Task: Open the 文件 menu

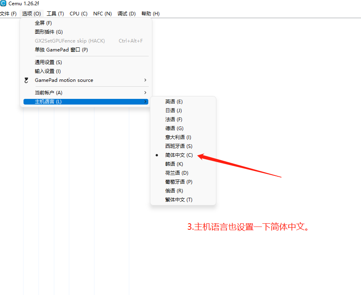Action: tap(9, 13)
